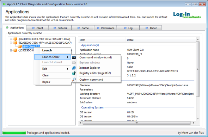
Task: Click the package icon of {D6CB1920-EBF8...}
Action: click(x=16, y=39)
